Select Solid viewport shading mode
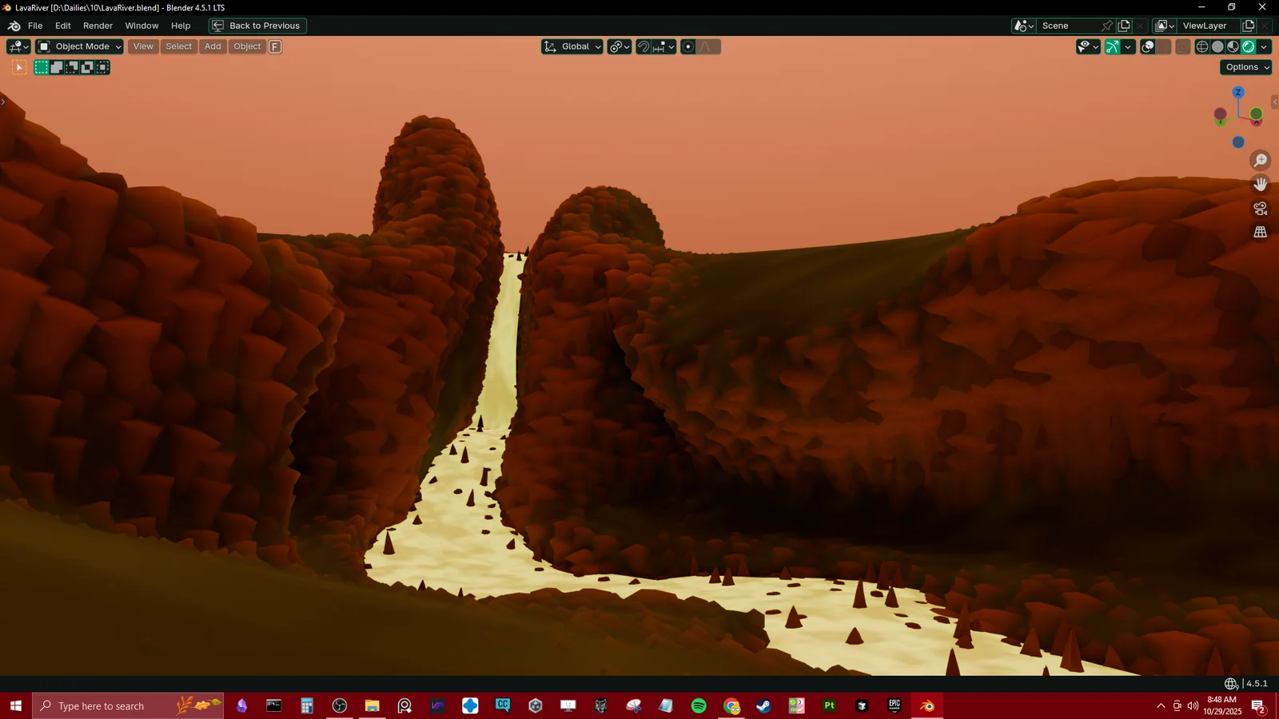1279x719 pixels. (x=1217, y=46)
